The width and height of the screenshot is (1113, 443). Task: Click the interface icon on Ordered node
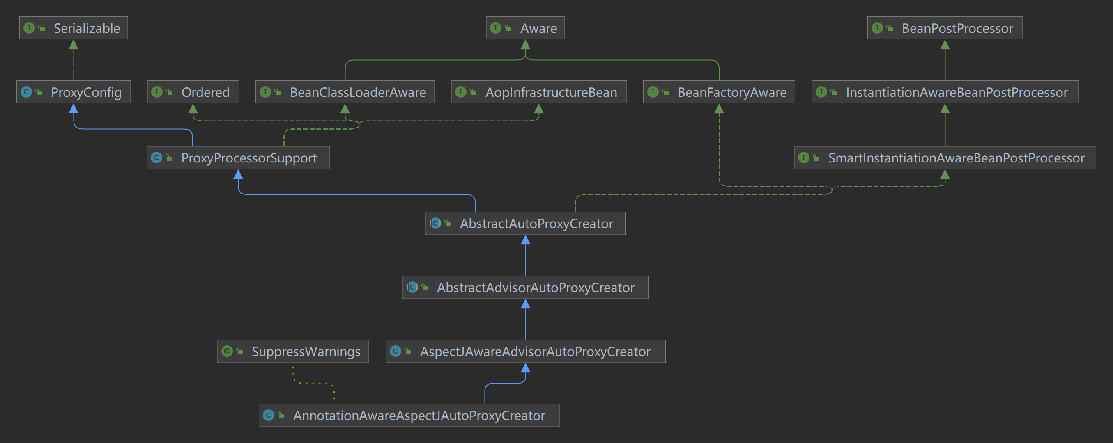pyautogui.click(x=157, y=92)
